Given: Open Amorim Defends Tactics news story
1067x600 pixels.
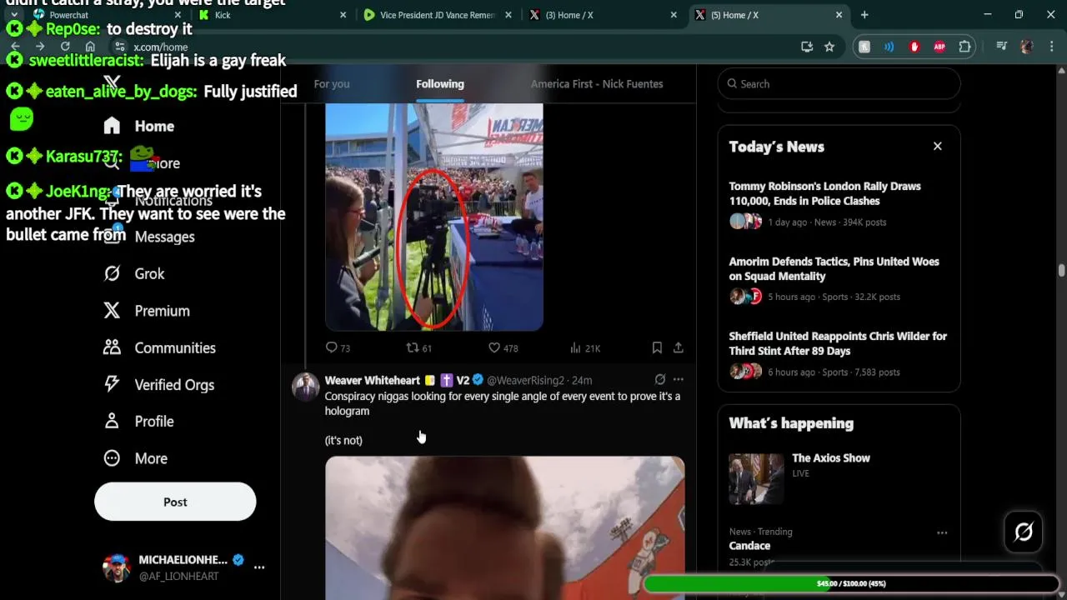Looking at the screenshot, I should [839, 278].
